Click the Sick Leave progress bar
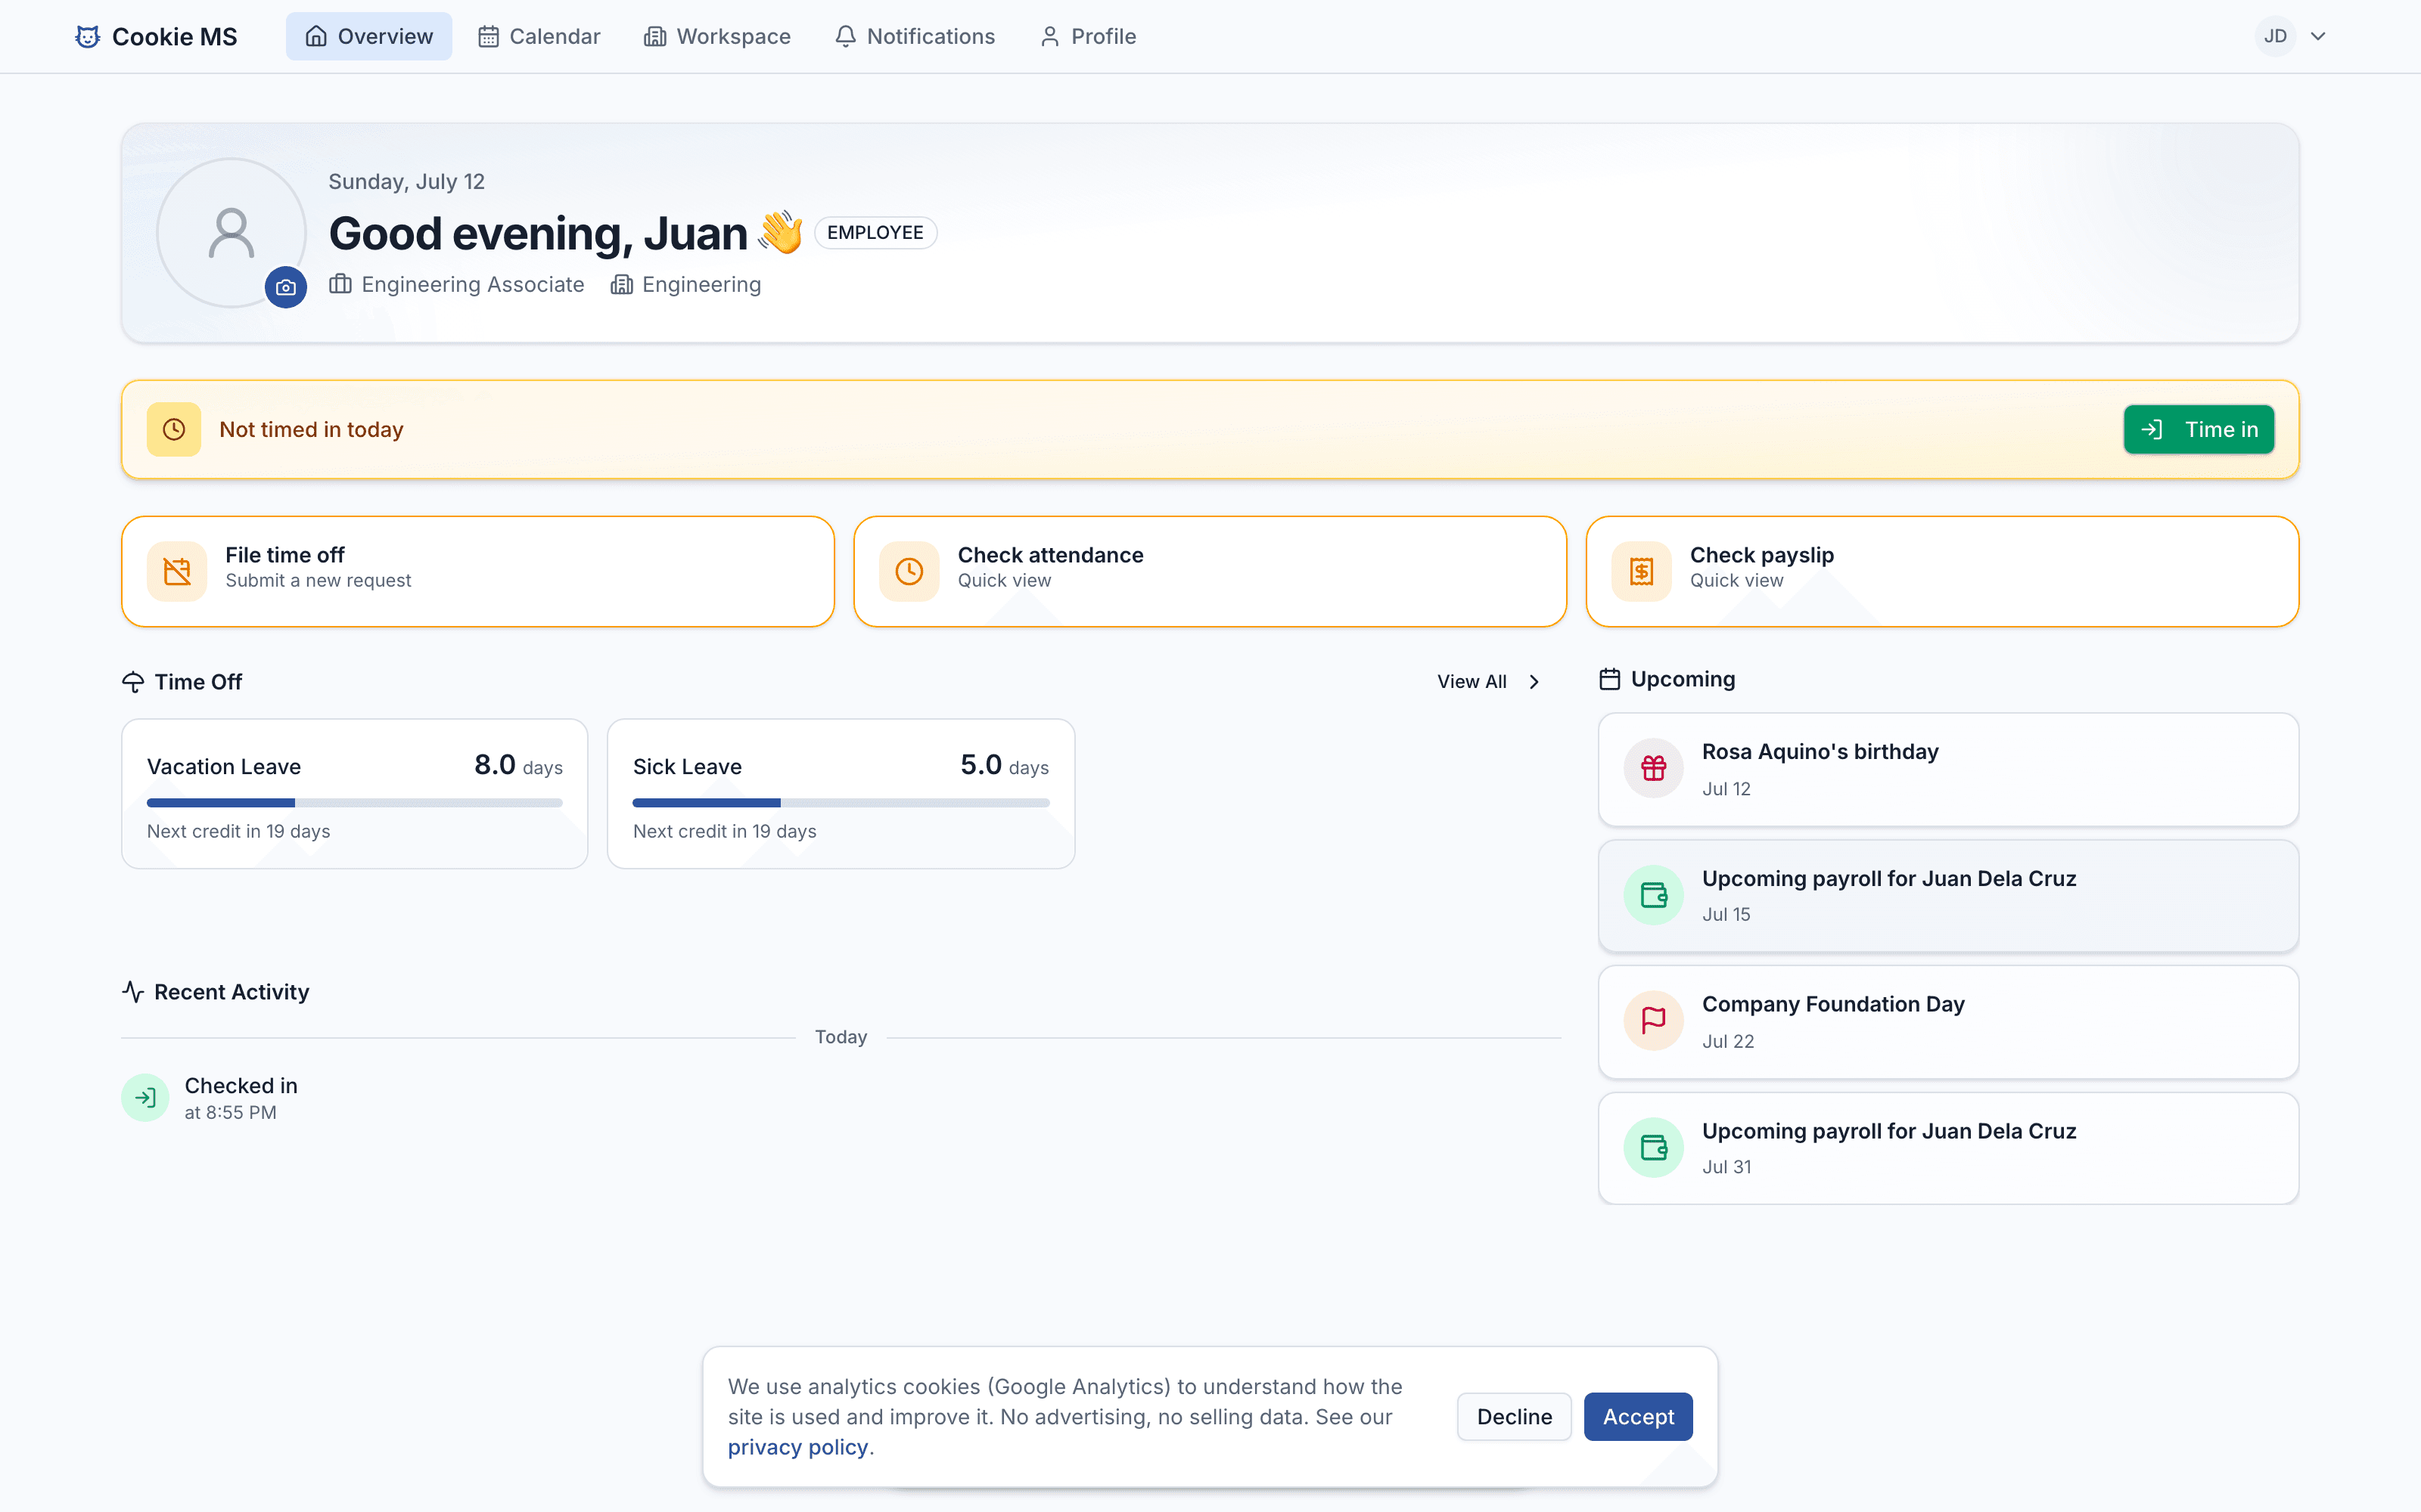This screenshot has width=2421, height=1512. pyautogui.click(x=841, y=803)
